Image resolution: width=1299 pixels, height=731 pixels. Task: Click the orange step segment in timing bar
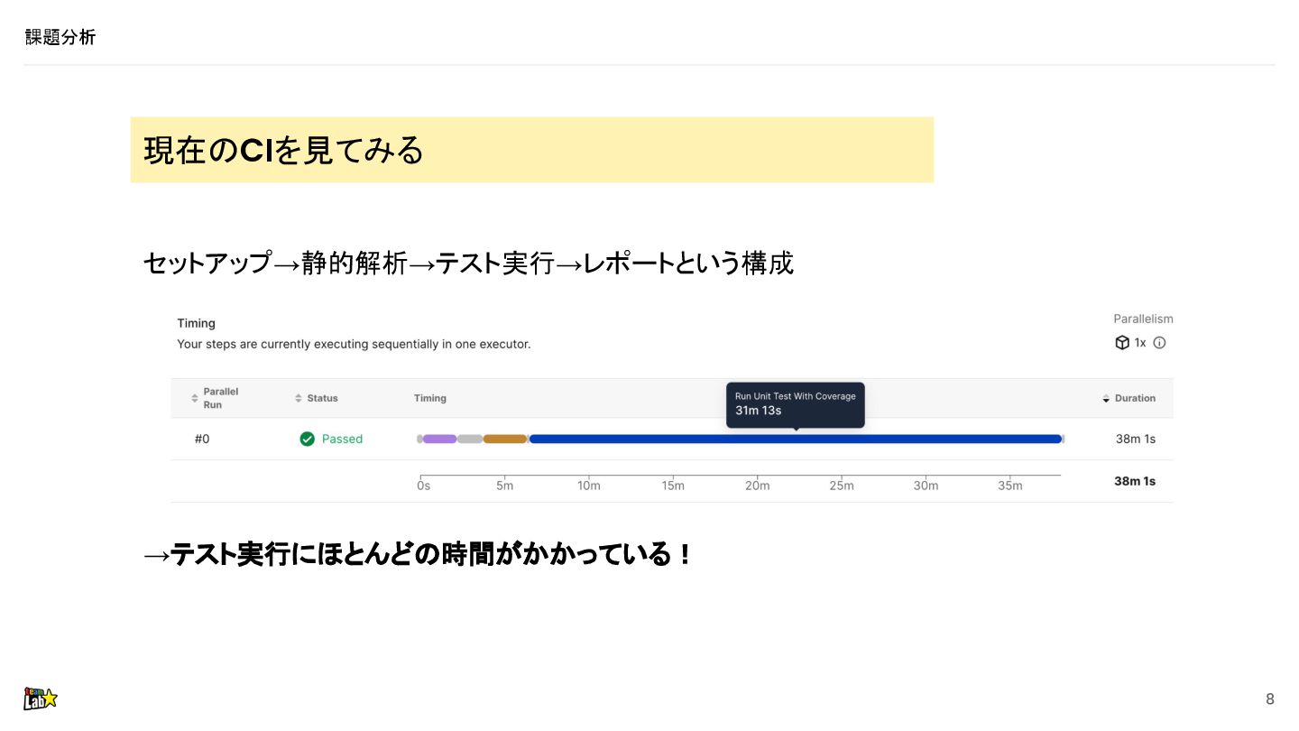(505, 439)
